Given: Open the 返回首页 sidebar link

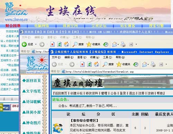Looking at the screenshot, I should pyautogui.click(x=31, y=81).
